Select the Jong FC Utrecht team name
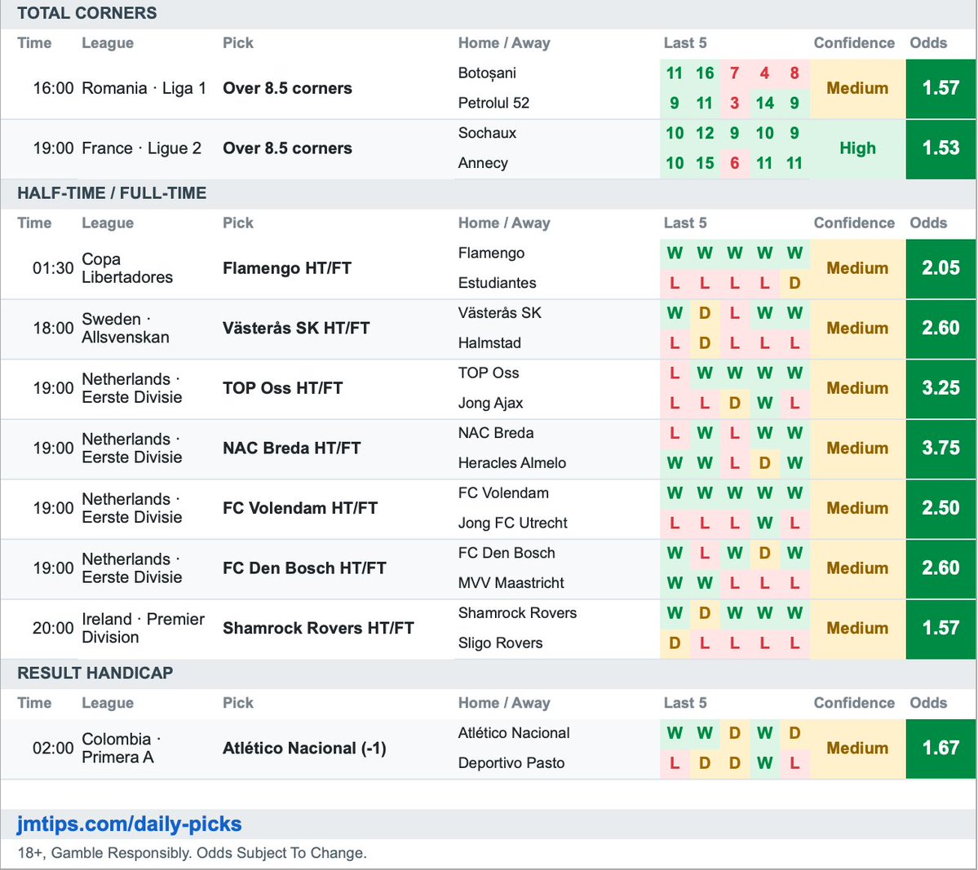This screenshot has height=870, width=978. tap(513, 523)
